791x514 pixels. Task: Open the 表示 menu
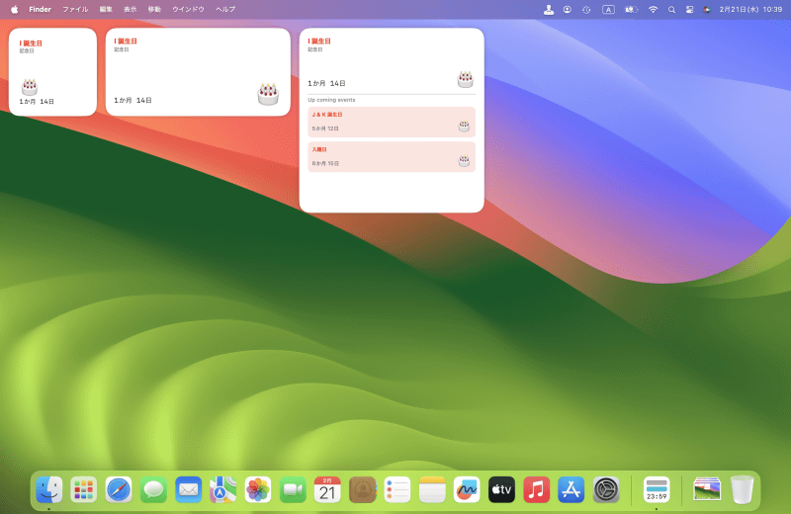pyautogui.click(x=131, y=10)
